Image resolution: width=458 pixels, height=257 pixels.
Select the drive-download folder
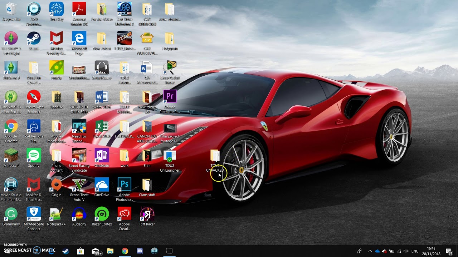pyautogui.click(x=170, y=12)
